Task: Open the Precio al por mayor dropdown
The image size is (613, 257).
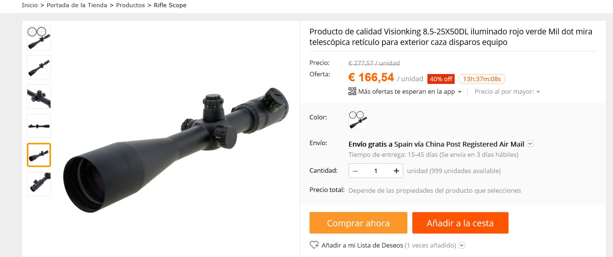Action: 507,91
